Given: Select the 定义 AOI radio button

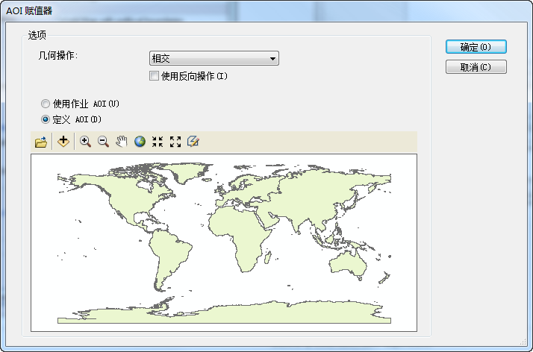Looking at the screenshot, I should (46, 119).
